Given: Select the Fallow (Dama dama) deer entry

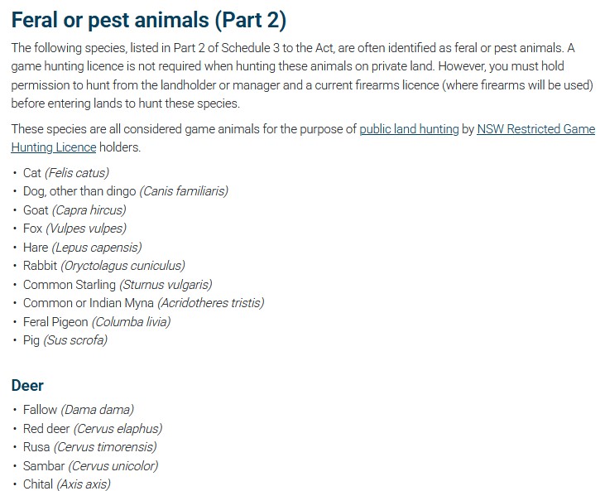Looking at the screenshot, I should click(78, 410).
